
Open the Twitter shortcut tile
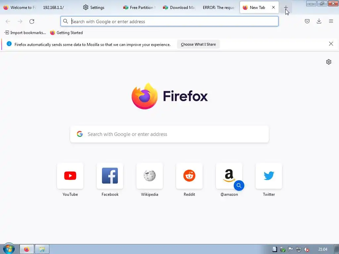pos(269,176)
